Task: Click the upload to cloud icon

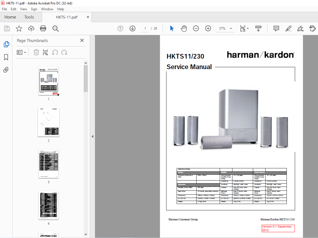Action: pyautogui.click(x=31, y=28)
